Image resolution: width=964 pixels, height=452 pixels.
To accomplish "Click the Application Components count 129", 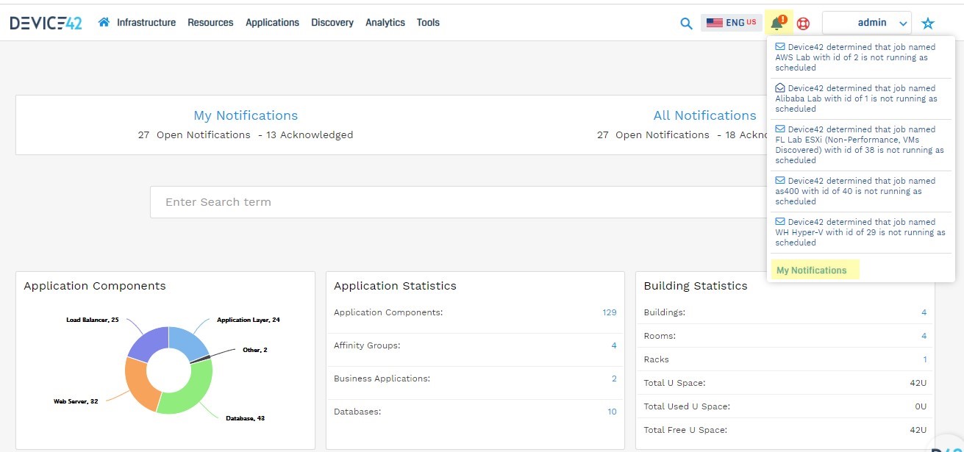I will pyautogui.click(x=609, y=312).
